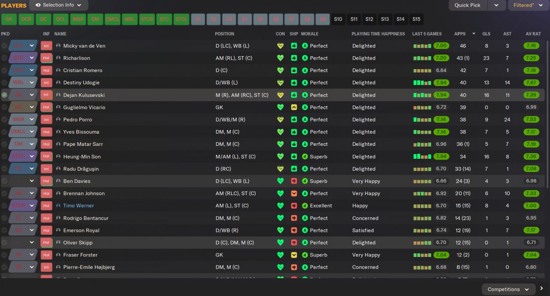Expand the arrow next to Quick Pick
This screenshot has width=550, height=296.
pyautogui.click(x=496, y=5)
